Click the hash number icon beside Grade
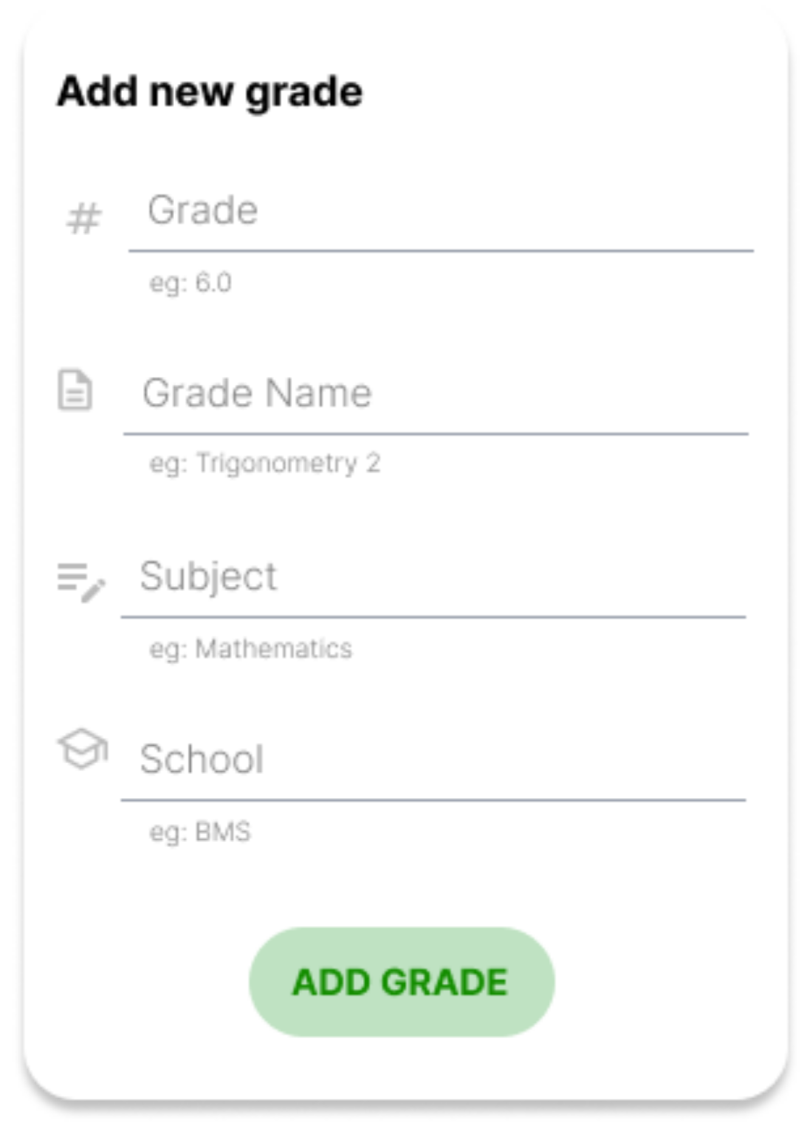 83,218
